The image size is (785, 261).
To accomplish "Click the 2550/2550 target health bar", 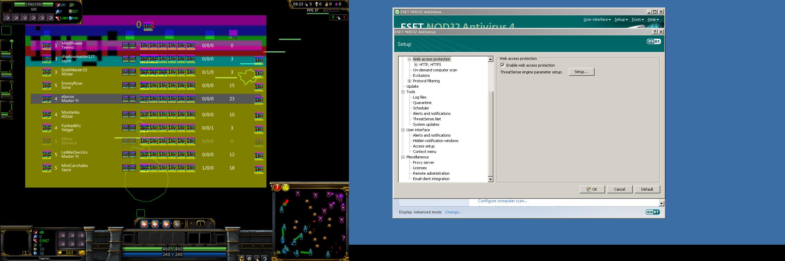I will click(33, 4).
